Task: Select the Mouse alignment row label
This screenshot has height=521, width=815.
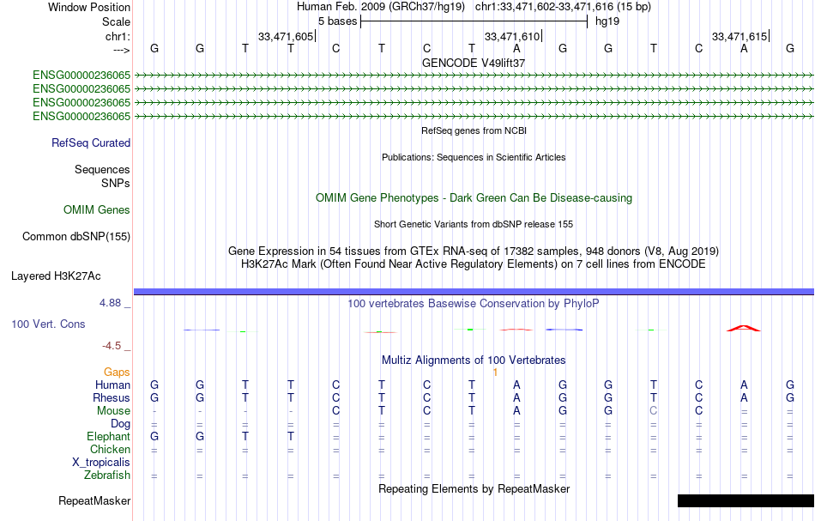Action: 113,411
